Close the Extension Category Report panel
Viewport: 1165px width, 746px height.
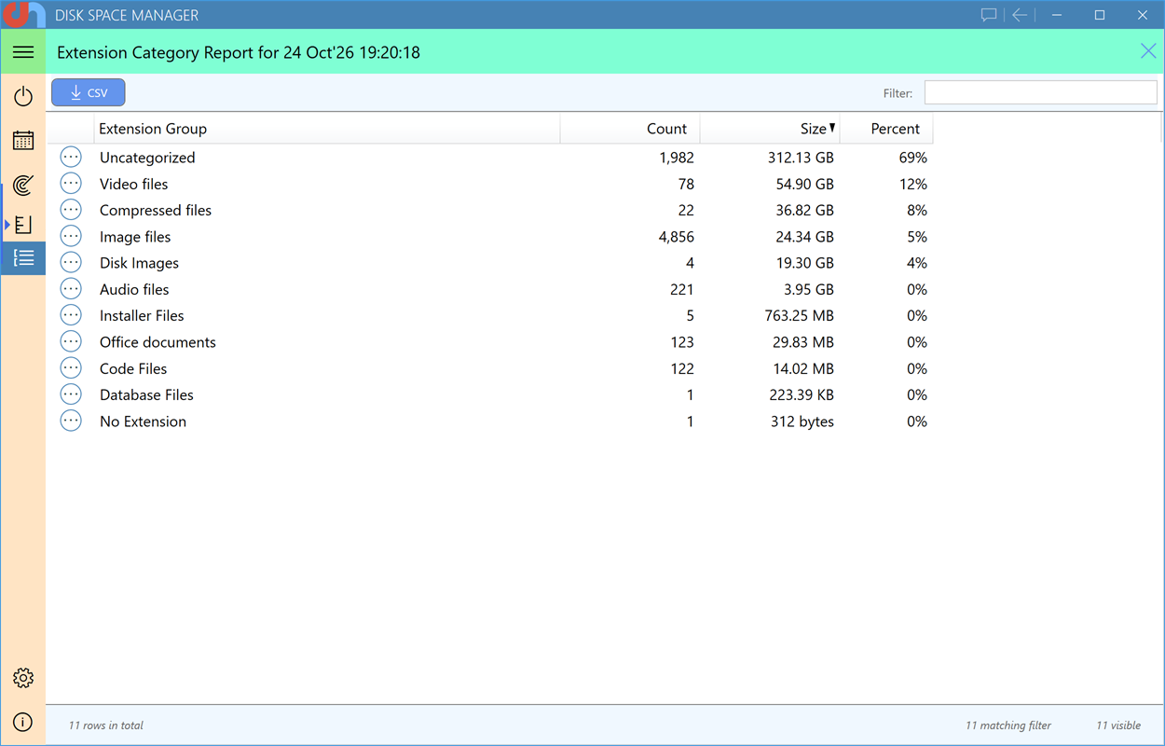[x=1148, y=51]
